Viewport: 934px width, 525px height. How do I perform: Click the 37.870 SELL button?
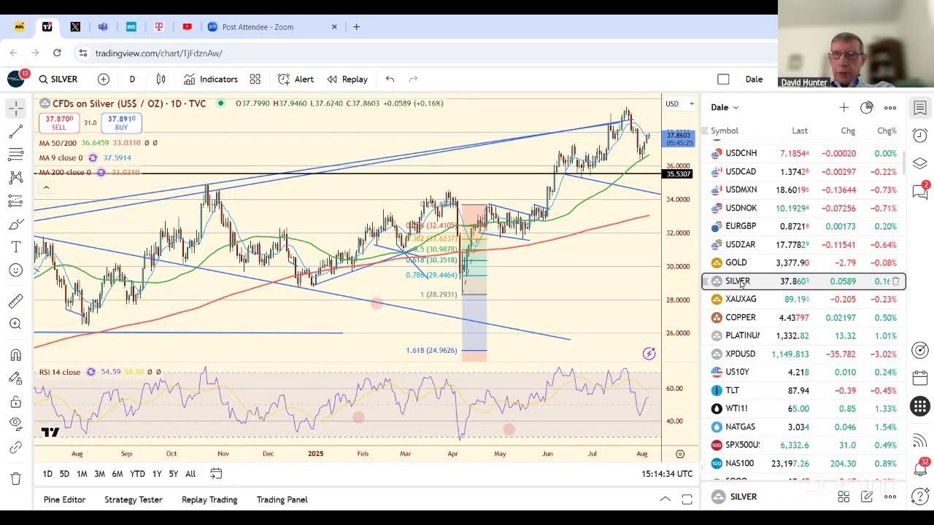(x=59, y=122)
